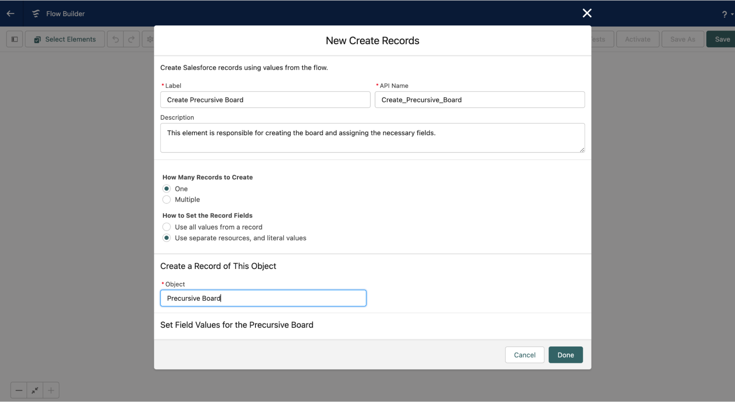The height and width of the screenshot is (402, 735).
Task: Zoom in using the plus icon
Action: [x=51, y=390]
